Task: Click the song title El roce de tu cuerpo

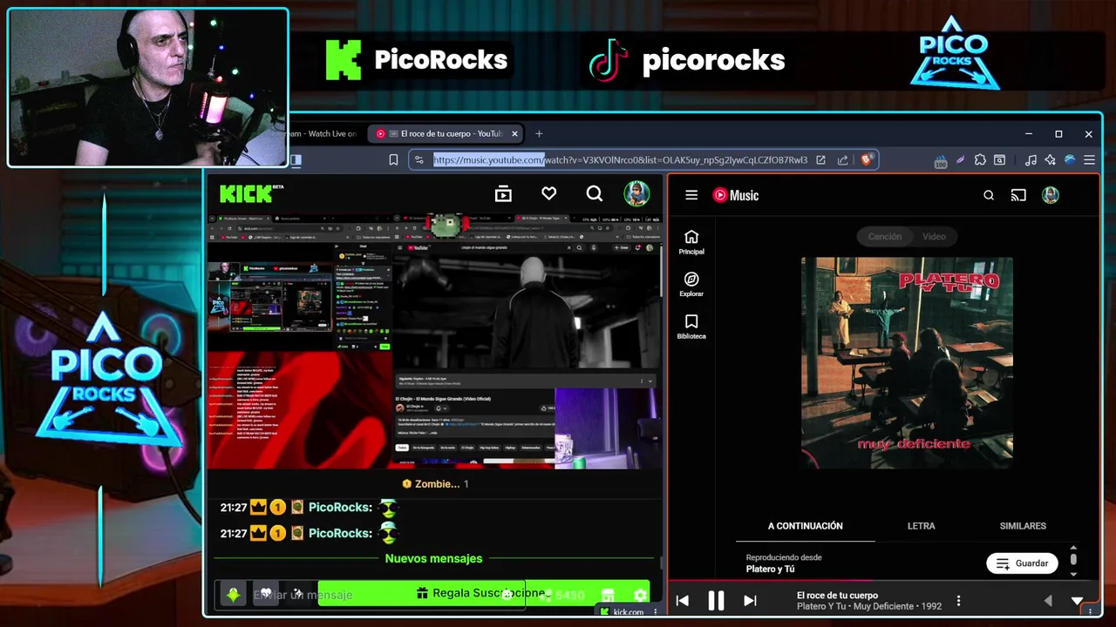Action: 837,596
